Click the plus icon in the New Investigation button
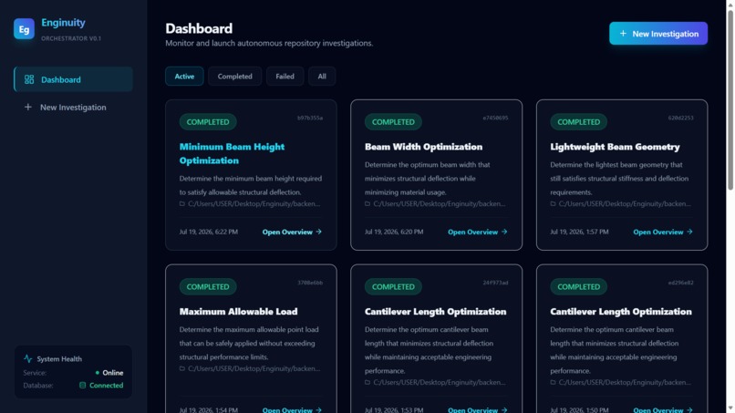Image resolution: width=735 pixels, height=413 pixels. tap(623, 34)
